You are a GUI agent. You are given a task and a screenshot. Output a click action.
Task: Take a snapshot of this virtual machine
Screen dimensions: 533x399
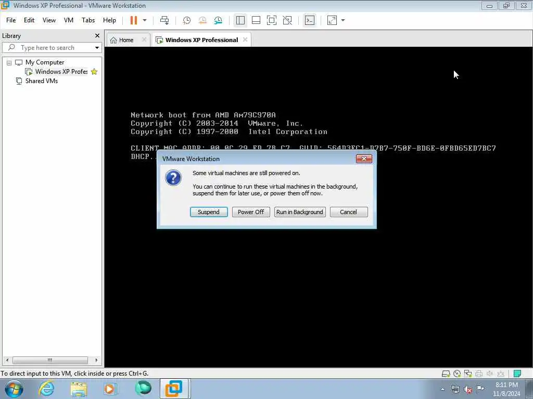click(187, 20)
